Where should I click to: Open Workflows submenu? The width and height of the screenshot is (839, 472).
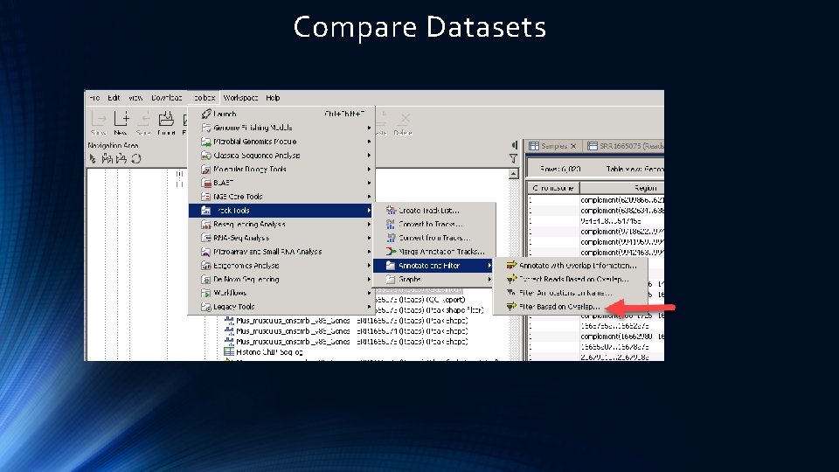tap(281, 293)
